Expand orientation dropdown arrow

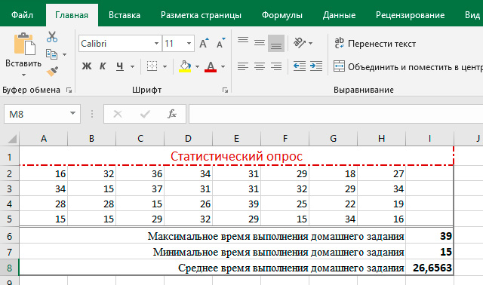(x=310, y=44)
